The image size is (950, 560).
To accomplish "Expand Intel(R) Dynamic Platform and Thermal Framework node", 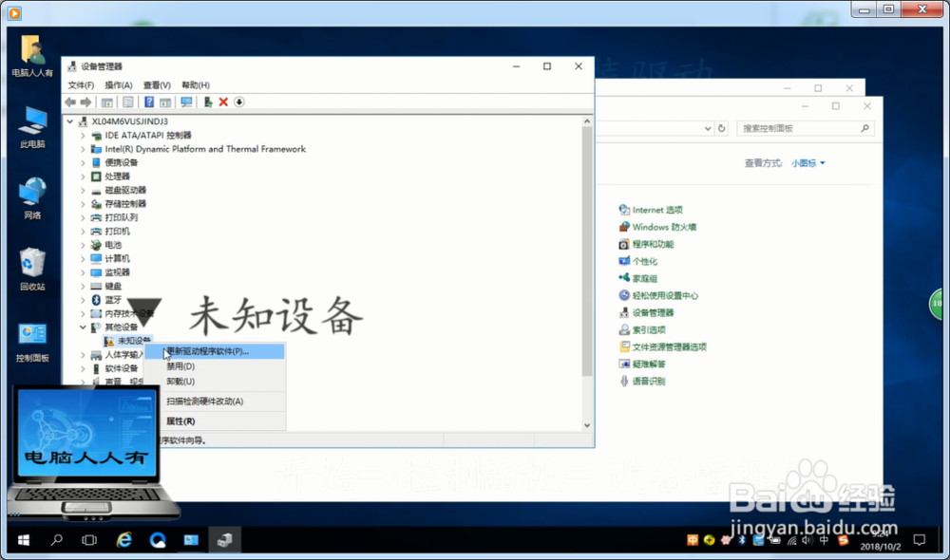I will tap(83, 149).
